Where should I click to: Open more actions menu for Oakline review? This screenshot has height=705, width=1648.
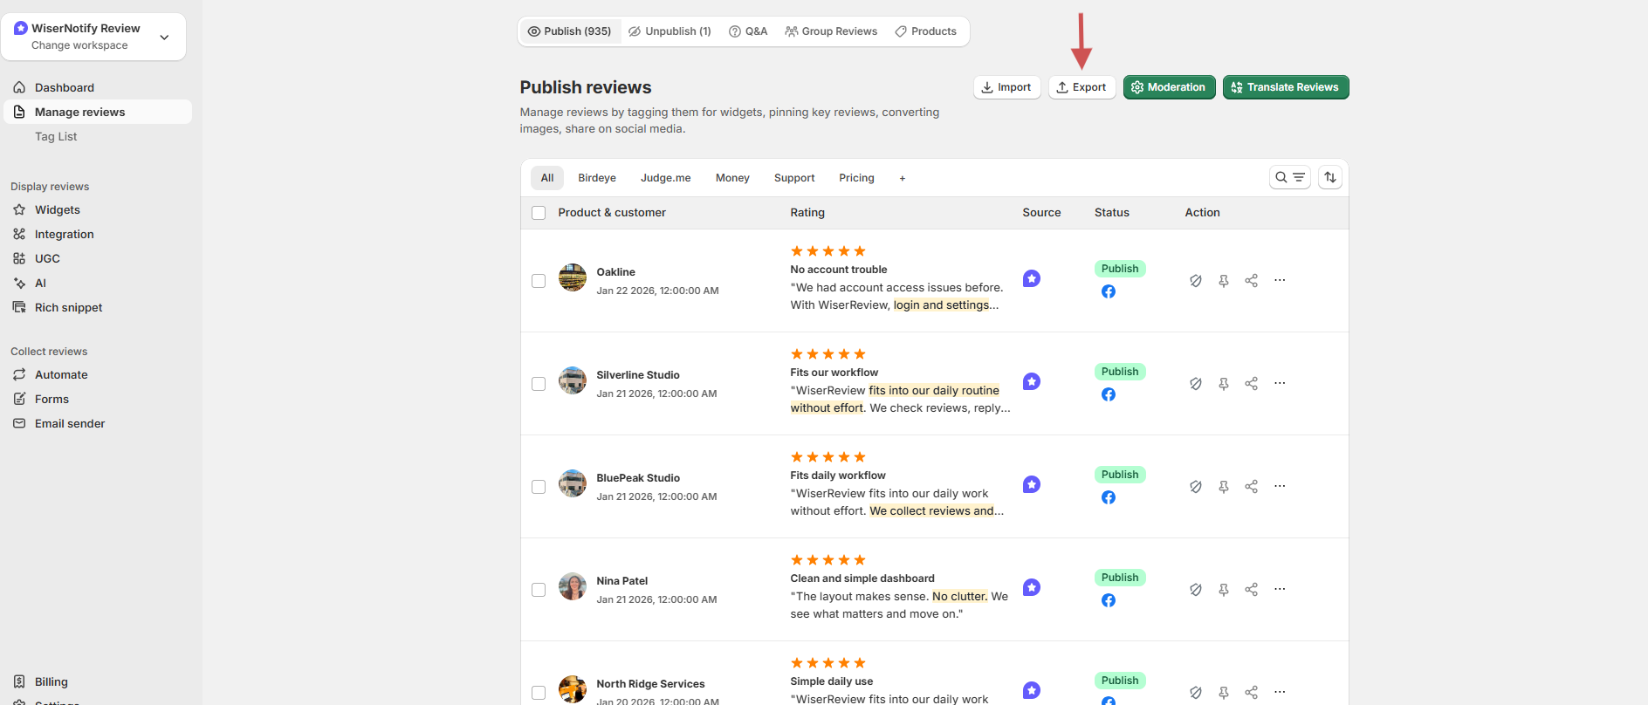[1280, 280]
